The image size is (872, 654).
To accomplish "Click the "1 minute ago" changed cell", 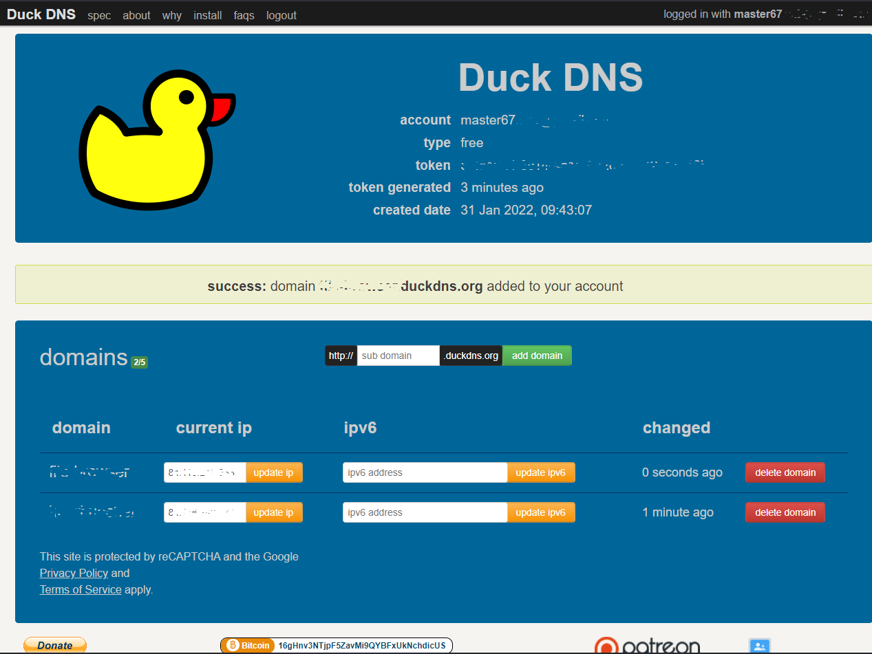I will coord(678,512).
